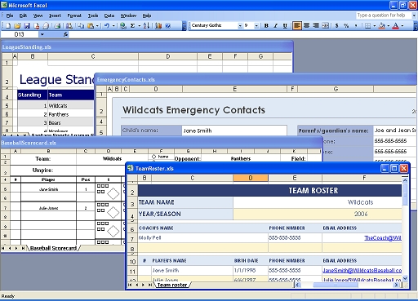This screenshot has height=301, width=418.
Task: Open the Century Gothic font dropdown
Action: (240, 25)
